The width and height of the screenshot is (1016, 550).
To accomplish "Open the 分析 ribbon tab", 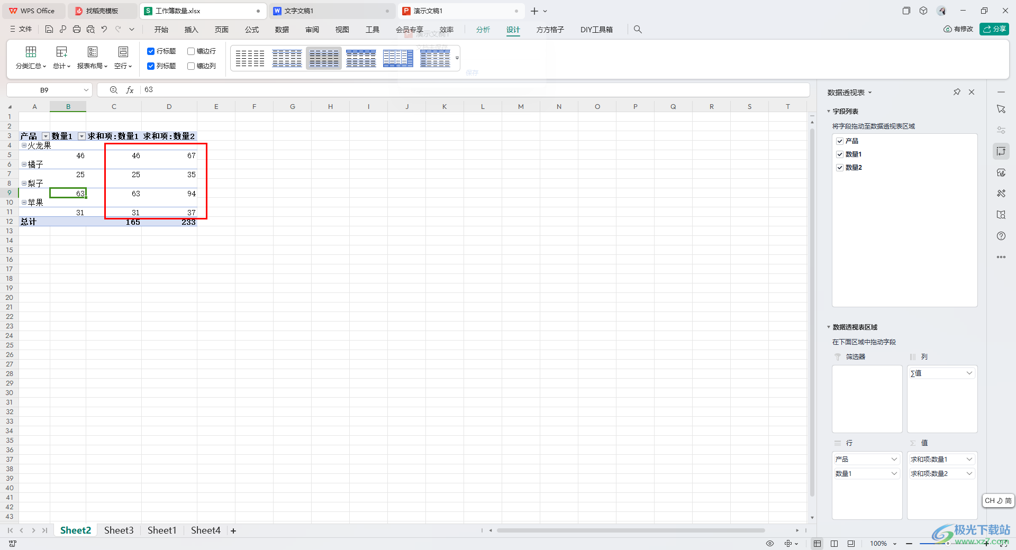I will tap(483, 30).
